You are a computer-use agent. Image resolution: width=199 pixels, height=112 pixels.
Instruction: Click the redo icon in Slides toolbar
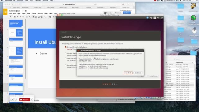point(21,17)
